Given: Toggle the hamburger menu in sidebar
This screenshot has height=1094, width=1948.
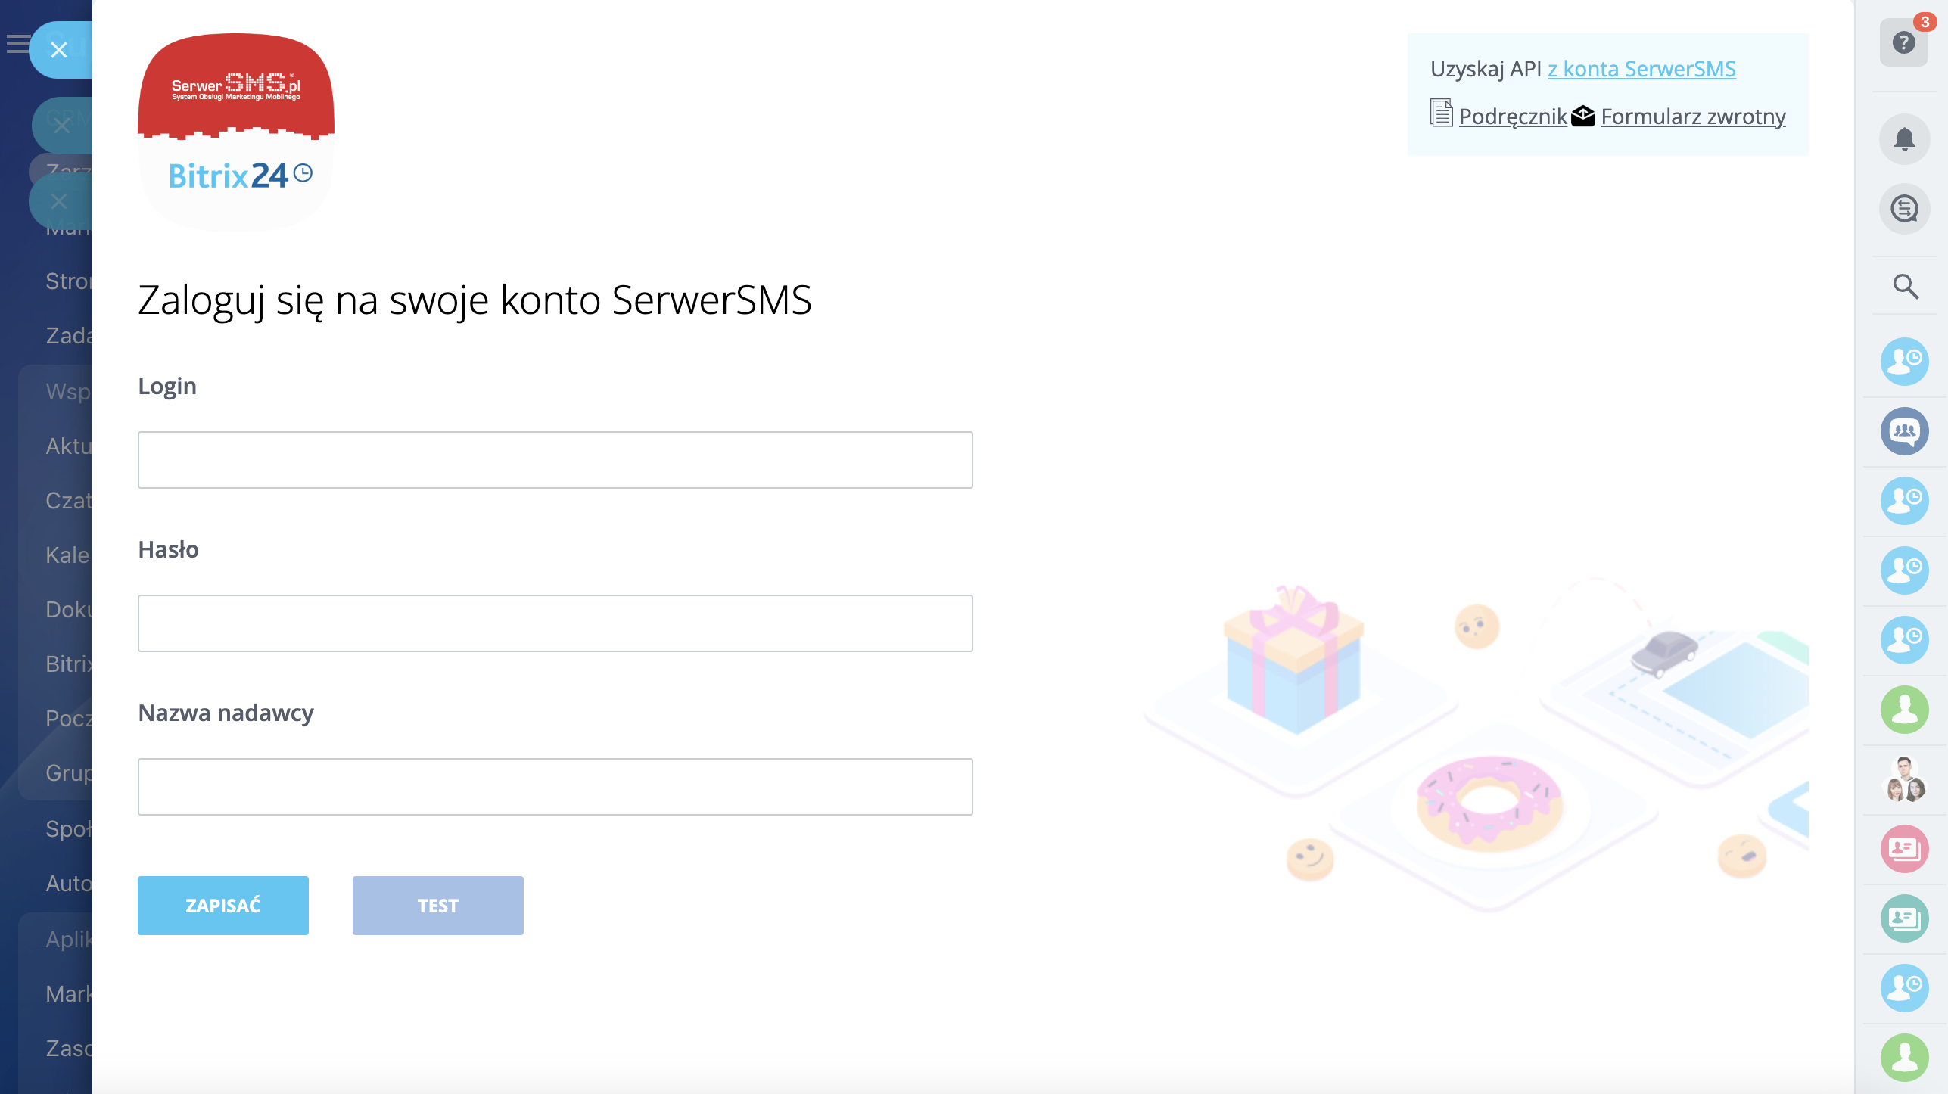Looking at the screenshot, I should (17, 44).
